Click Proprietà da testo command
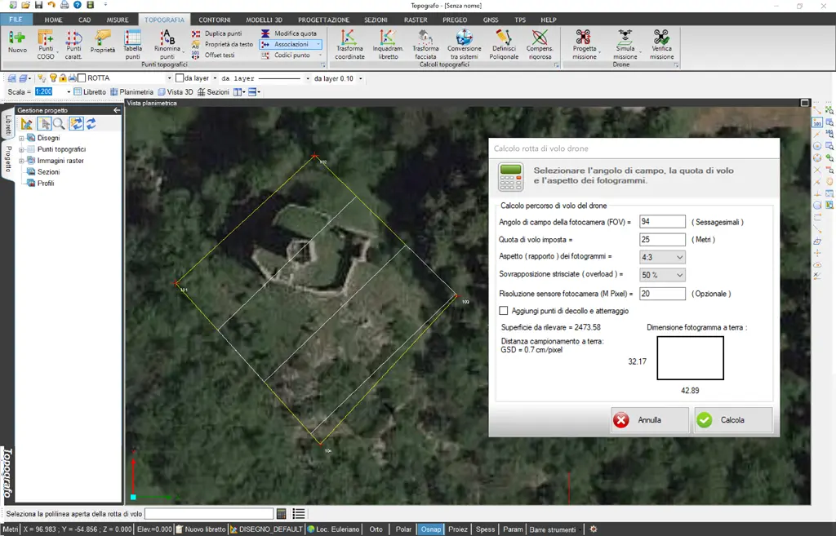 (x=222, y=44)
